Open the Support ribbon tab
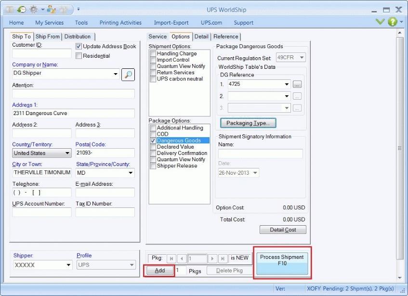 [244, 23]
